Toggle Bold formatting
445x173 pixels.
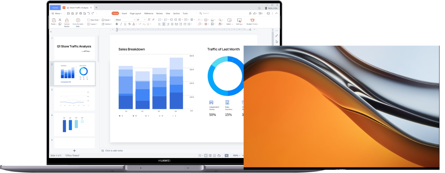[117, 24]
